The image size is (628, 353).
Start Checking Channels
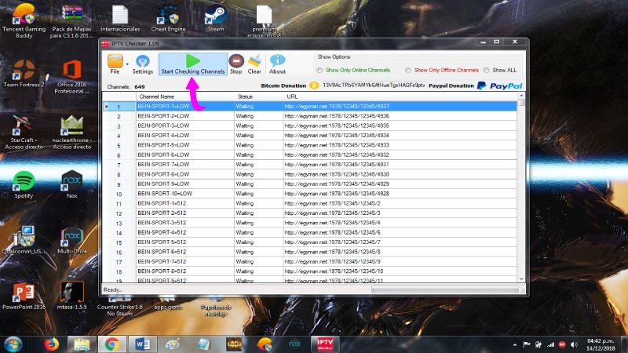(x=192, y=64)
